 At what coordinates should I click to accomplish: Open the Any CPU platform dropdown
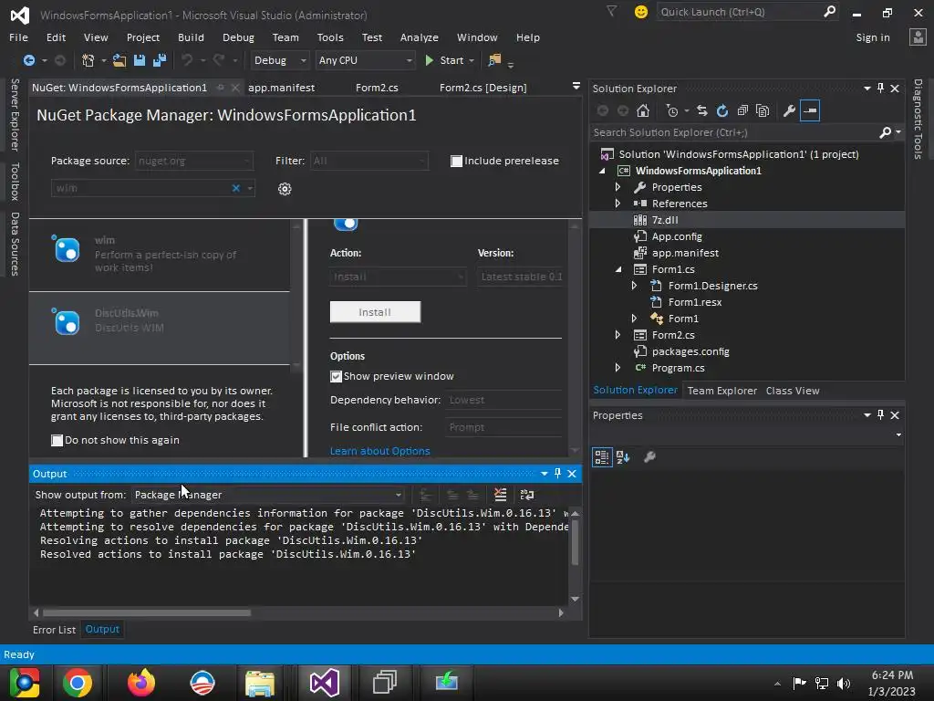410,61
